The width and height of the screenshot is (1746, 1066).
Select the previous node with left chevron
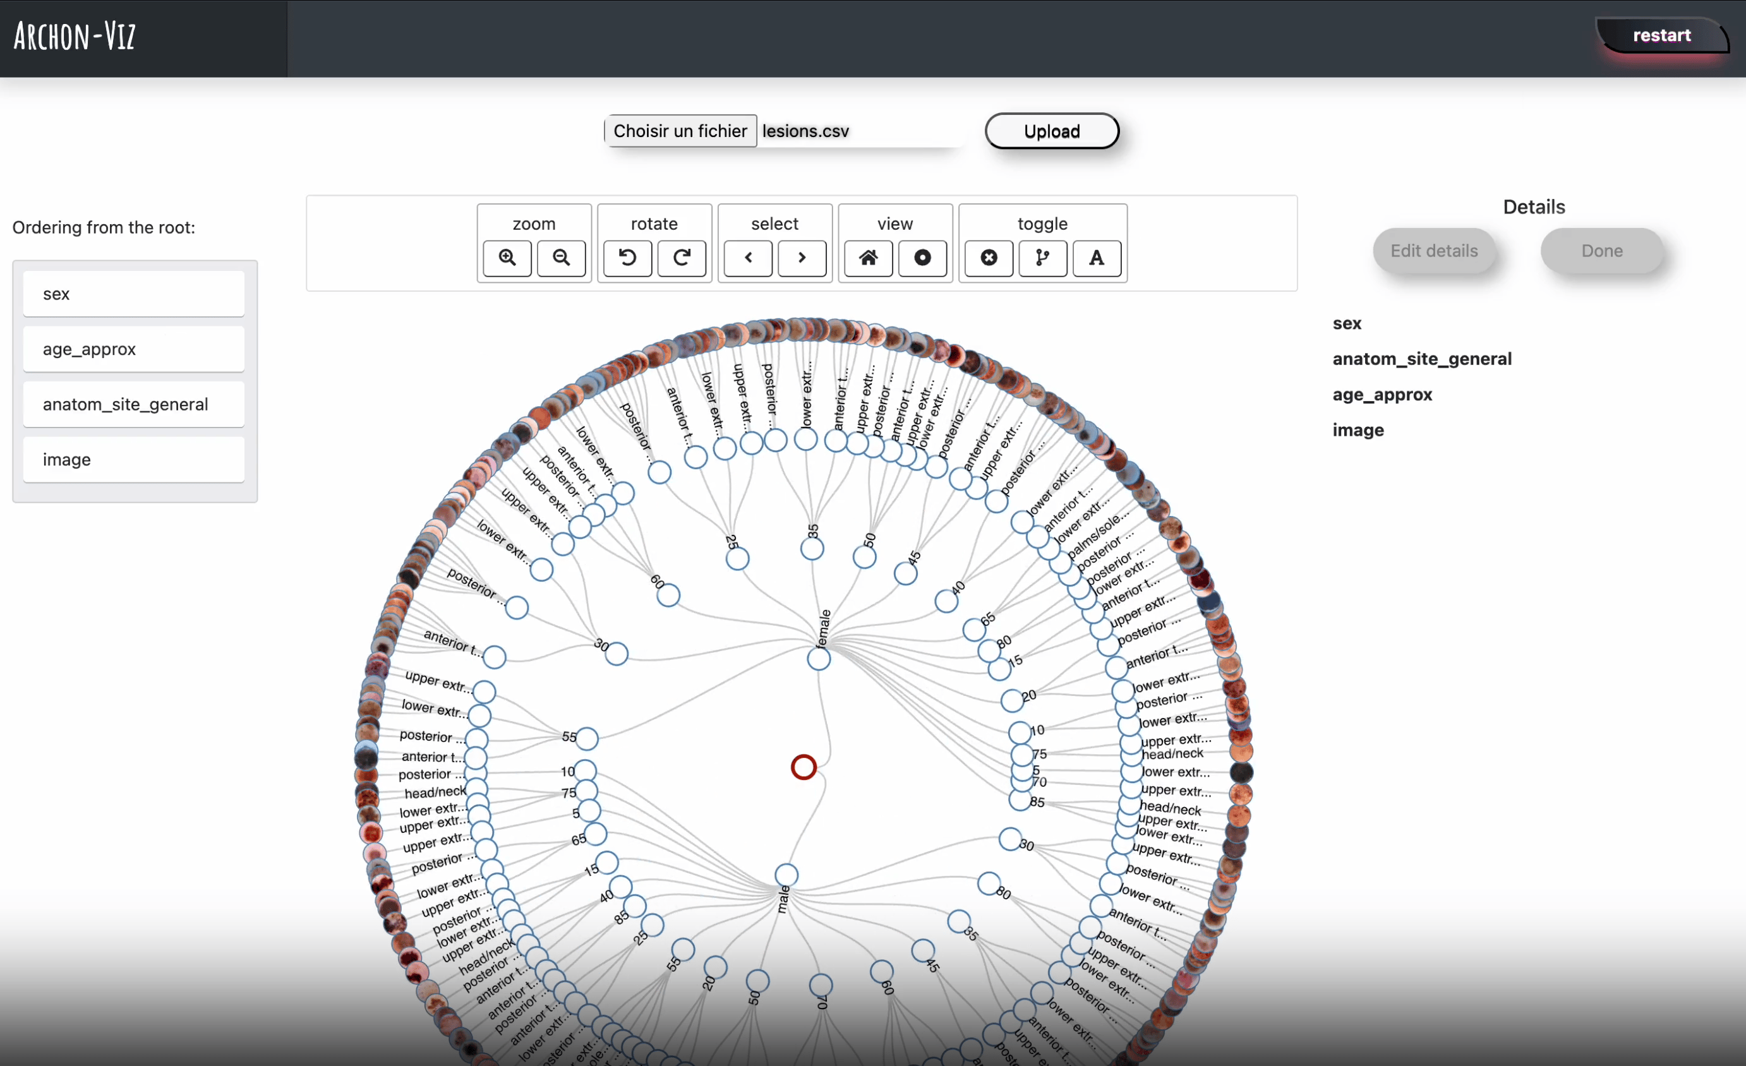(x=747, y=258)
